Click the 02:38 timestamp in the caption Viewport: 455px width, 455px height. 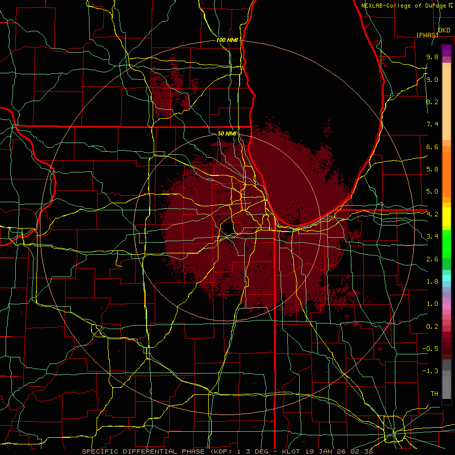coord(362,451)
